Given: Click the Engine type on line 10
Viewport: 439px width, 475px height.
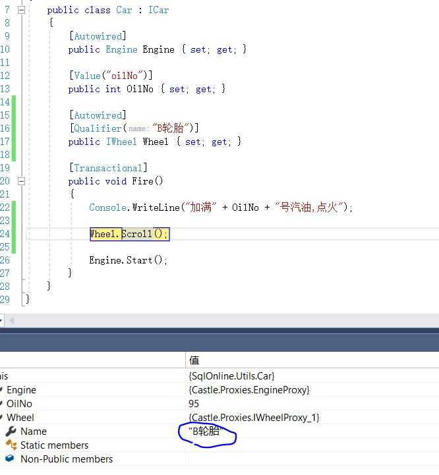Looking at the screenshot, I should 121,49.
